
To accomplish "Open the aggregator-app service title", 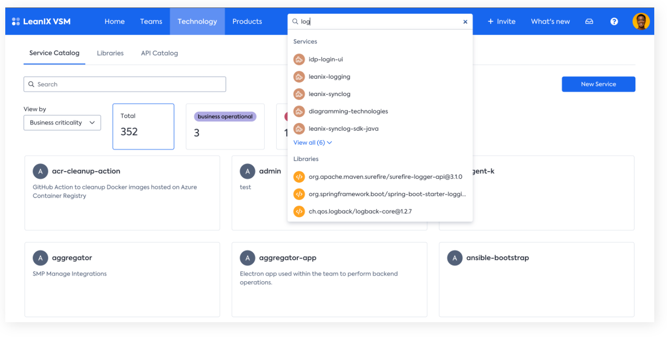I will [x=288, y=258].
